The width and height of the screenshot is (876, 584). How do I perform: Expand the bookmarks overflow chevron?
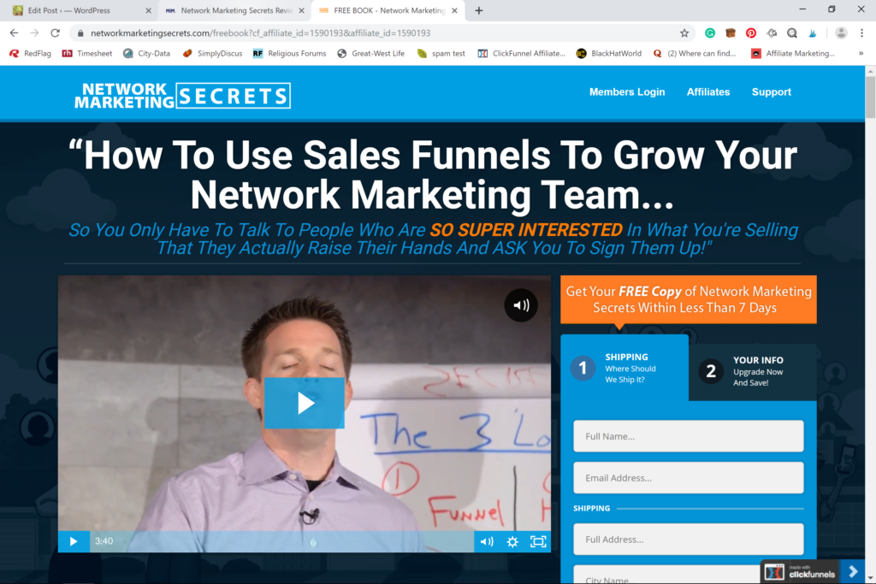pos(861,54)
